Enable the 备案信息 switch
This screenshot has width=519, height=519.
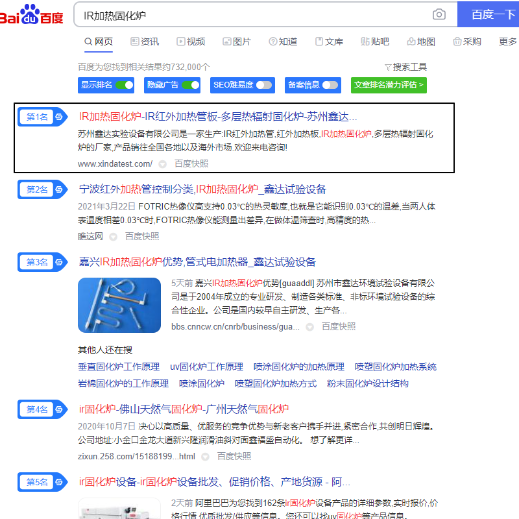330,85
